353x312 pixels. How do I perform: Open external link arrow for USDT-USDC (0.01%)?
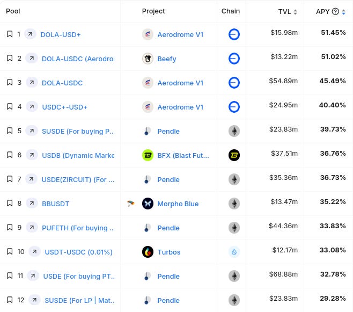coord(34,251)
